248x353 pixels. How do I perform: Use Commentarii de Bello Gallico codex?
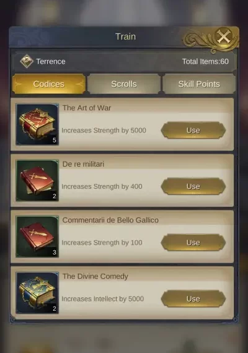tap(193, 243)
